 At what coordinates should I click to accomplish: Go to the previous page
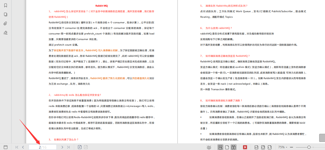click(23, 147)
